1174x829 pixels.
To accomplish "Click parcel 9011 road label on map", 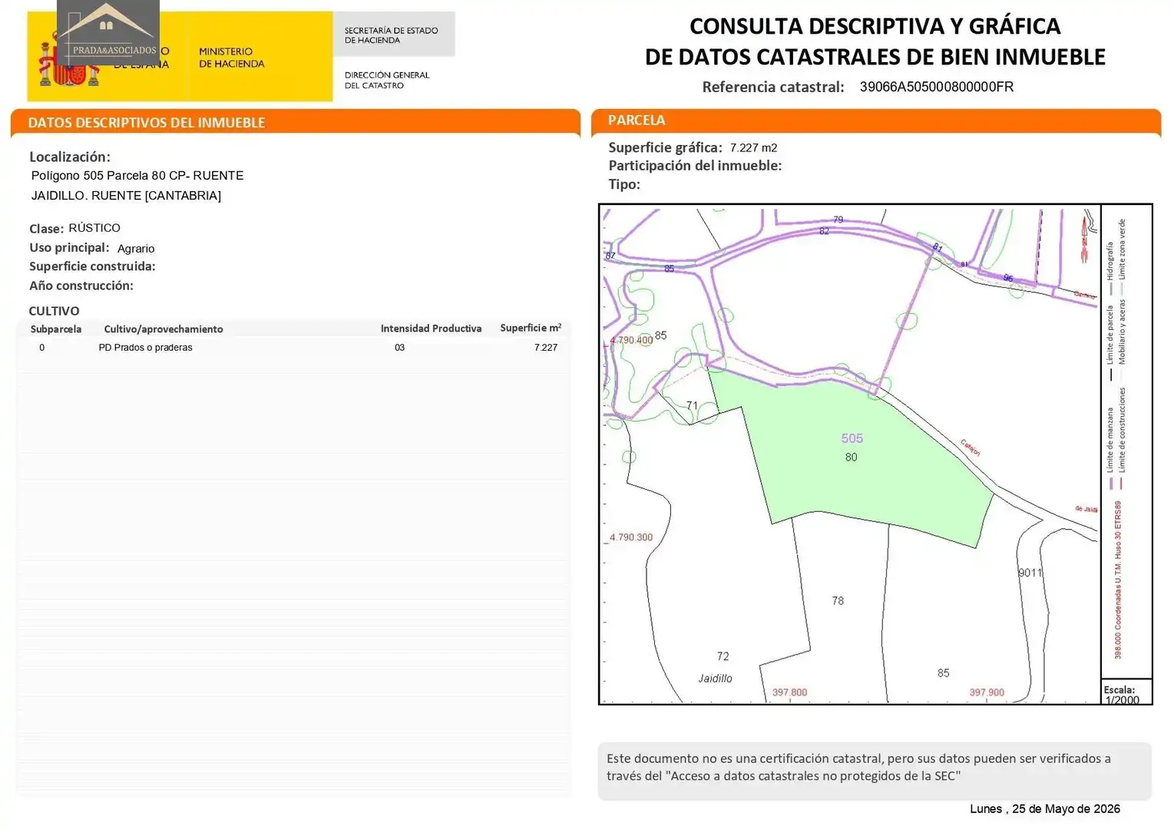I will click(x=1030, y=573).
